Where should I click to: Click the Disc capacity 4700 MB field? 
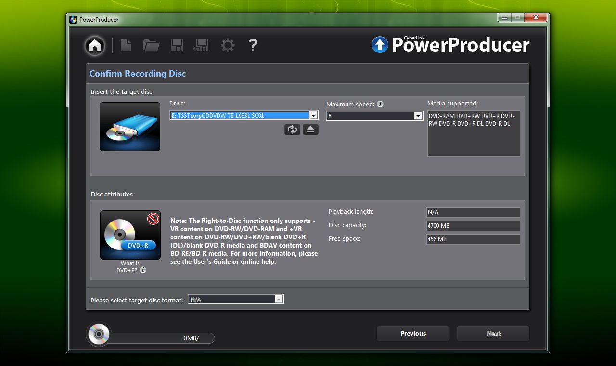click(473, 225)
